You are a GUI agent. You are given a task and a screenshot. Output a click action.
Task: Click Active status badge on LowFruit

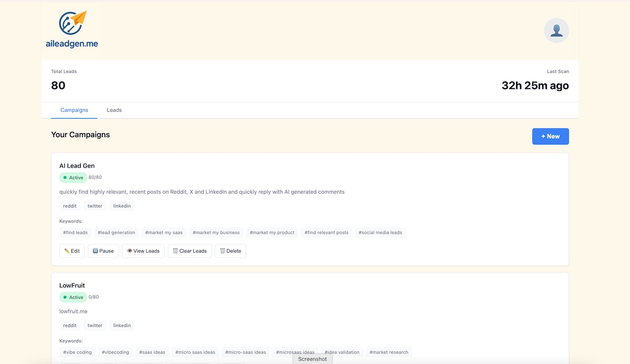73,297
